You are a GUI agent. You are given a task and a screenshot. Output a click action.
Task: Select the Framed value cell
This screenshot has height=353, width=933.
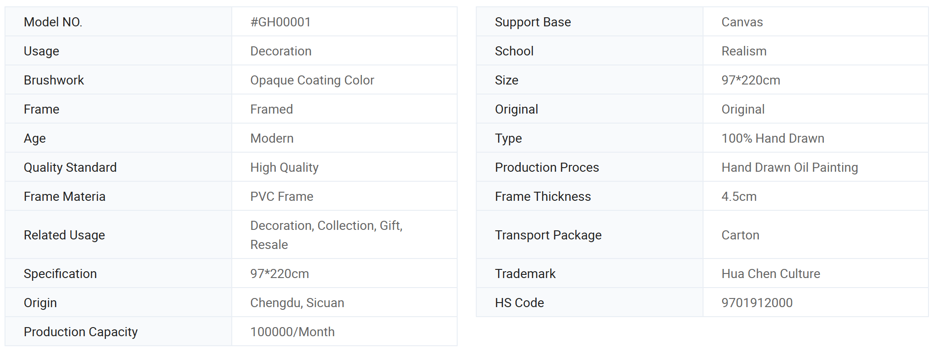[x=344, y=109]
